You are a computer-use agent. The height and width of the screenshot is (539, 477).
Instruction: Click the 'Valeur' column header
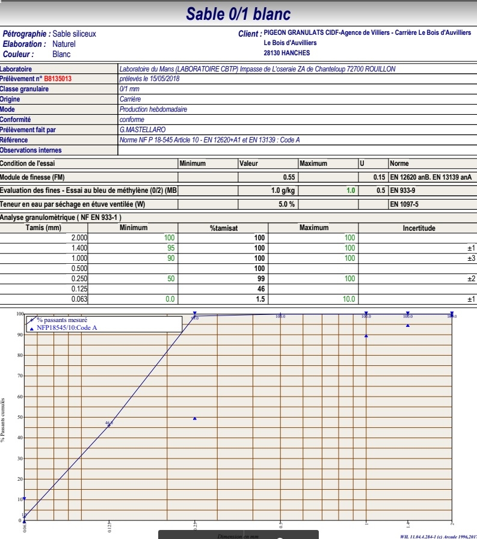(x=248, y=163)
